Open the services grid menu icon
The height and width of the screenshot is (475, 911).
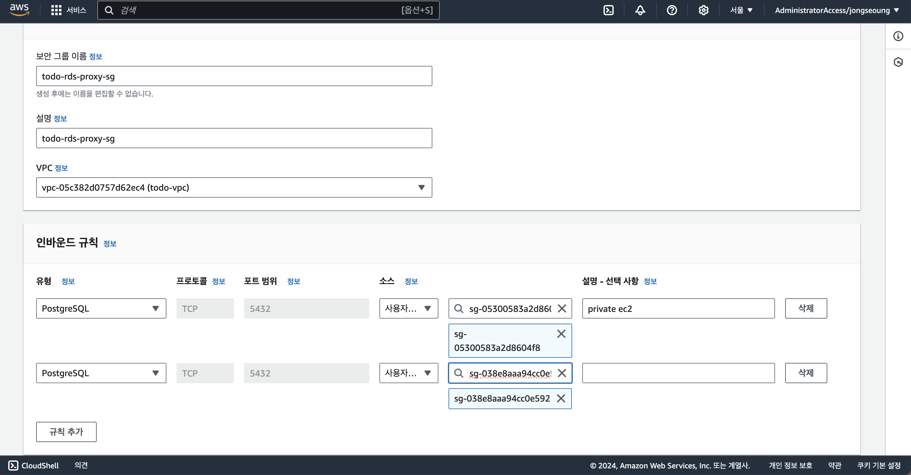pyautogui.click(x=56, y=10)
